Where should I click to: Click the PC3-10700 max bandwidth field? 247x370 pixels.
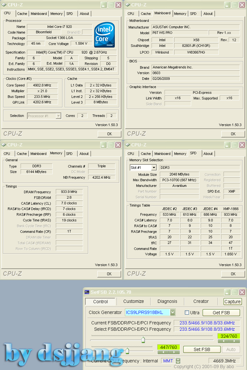(179, 180)
